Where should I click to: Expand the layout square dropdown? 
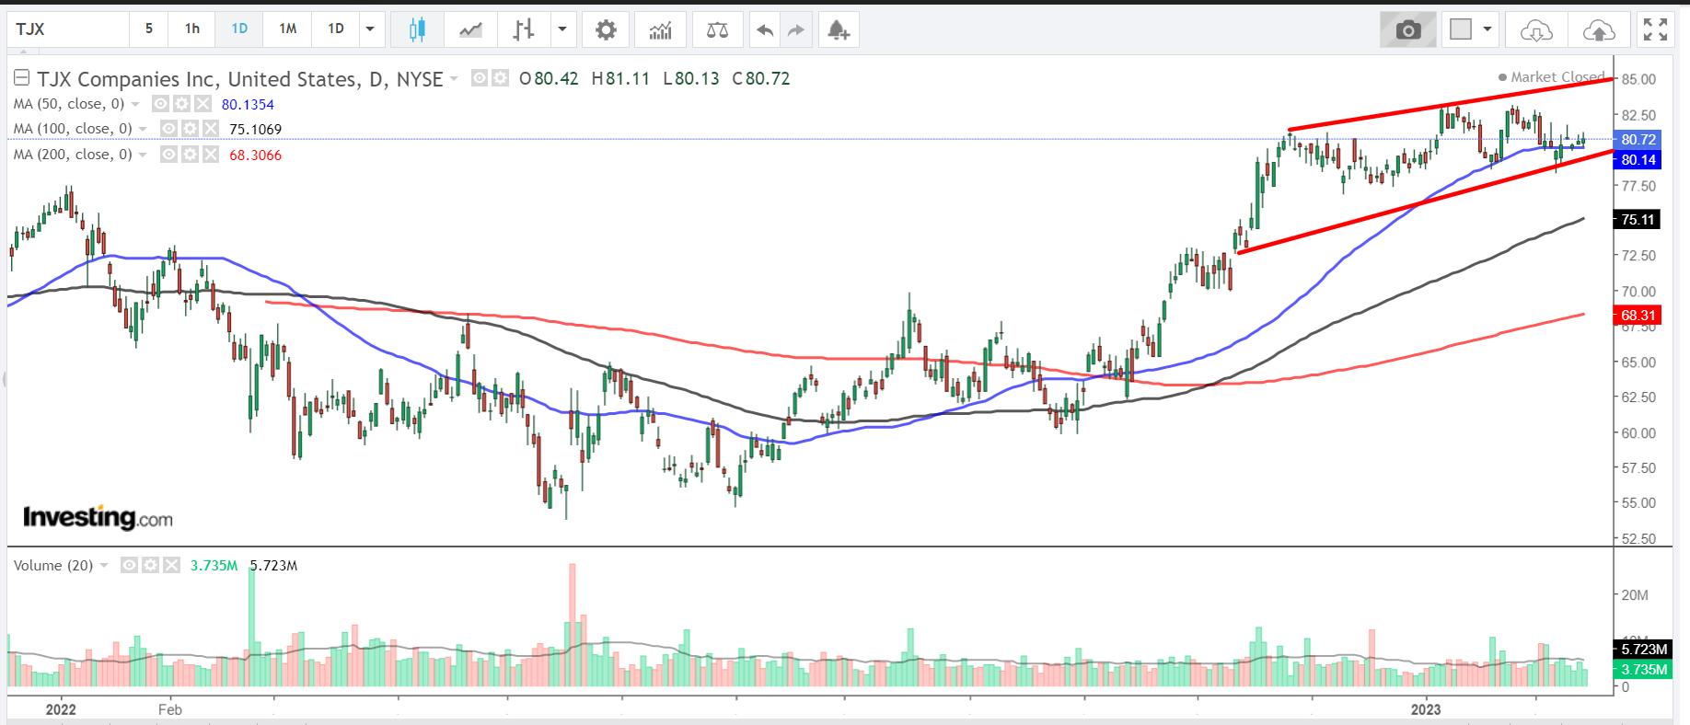[x=1487, y=29]
